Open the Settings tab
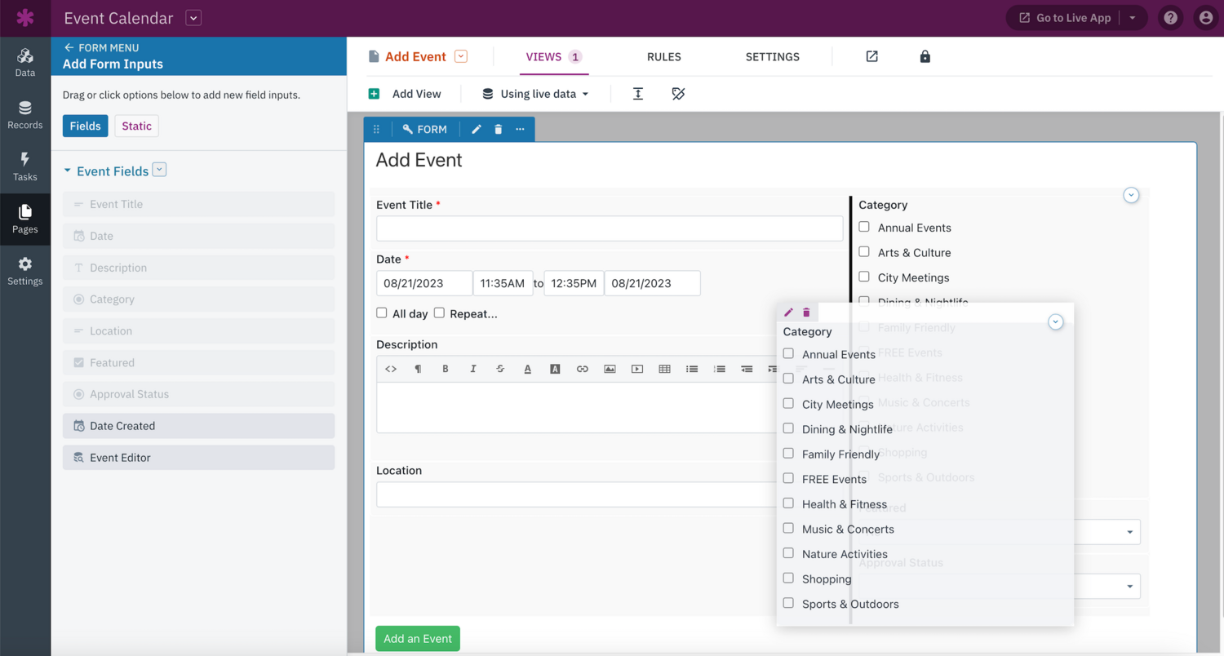Image resolution: width=1224 pixels, height=656 pixels. (772, 56)
